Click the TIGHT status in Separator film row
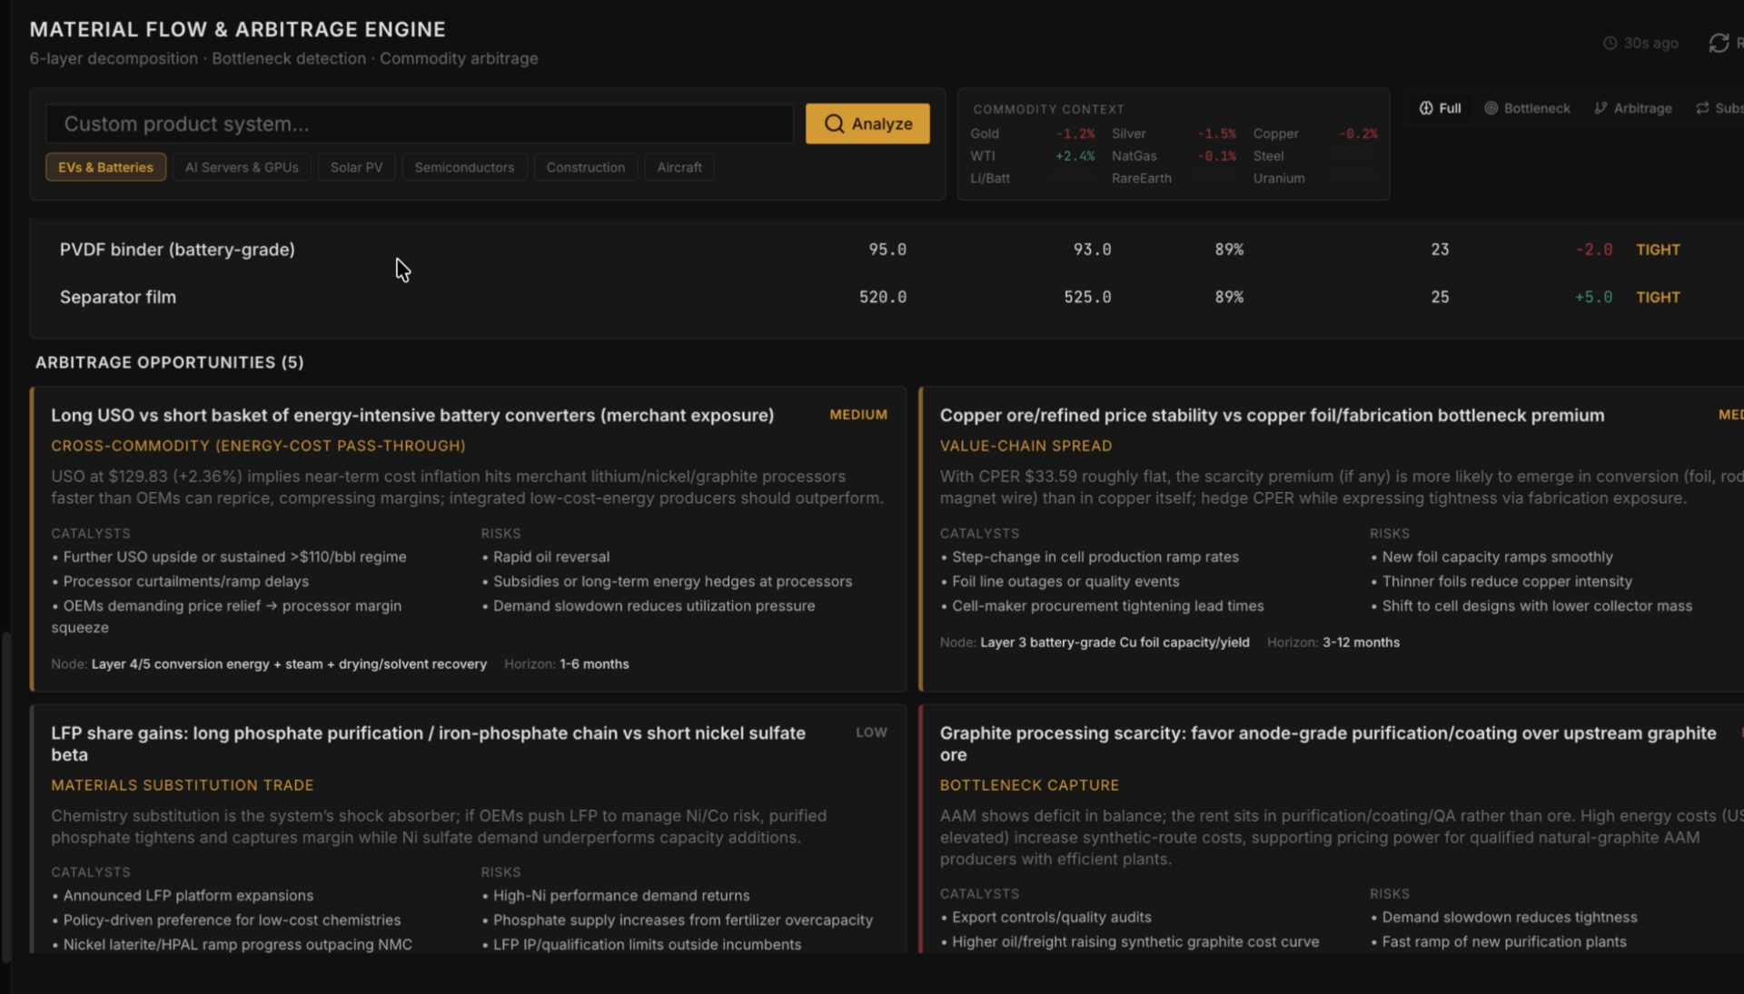Viewport: 1744px width, 994px height. (x=1658, y=297)
